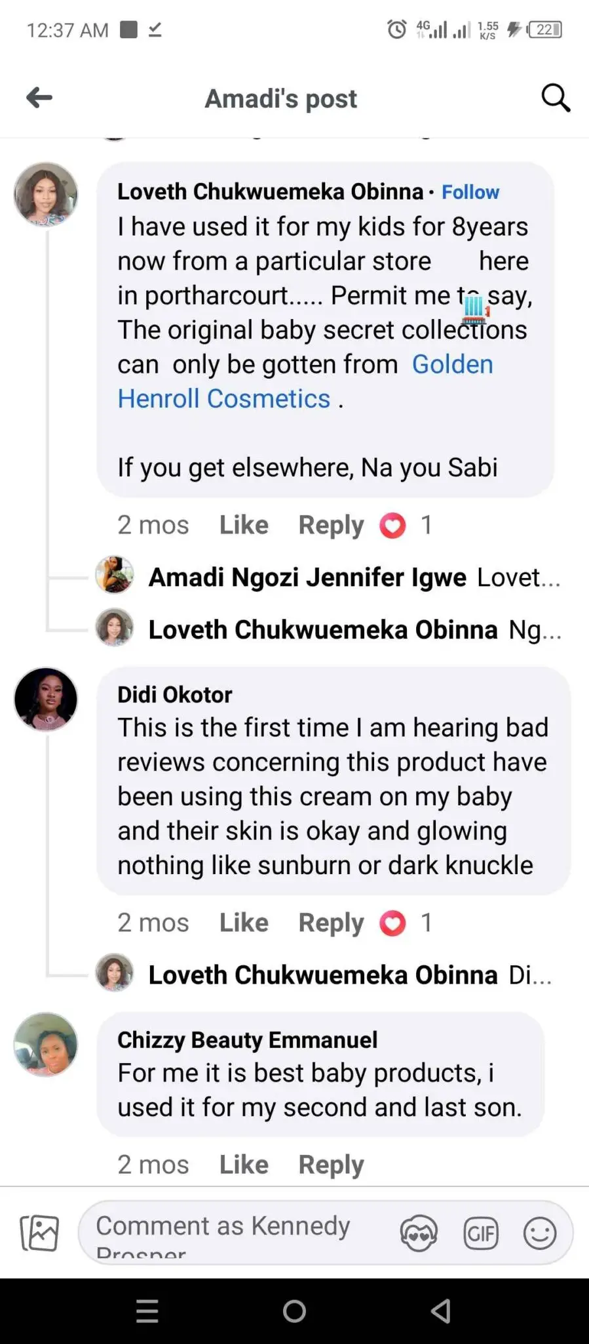This screenshot has height=1344, width=589.
Task: Tap heart reaction on Loveth's comment
Action: [x=392, y=526]
